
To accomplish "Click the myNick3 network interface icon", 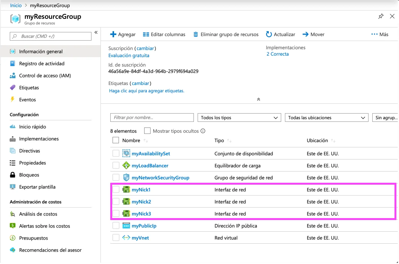I will [126, 213].
